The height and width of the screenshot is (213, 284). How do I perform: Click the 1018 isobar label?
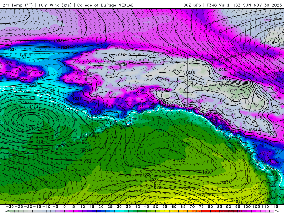coord(38,142)
